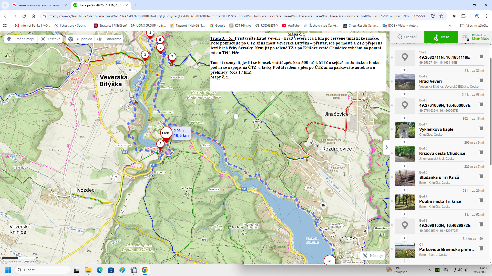Add a waypoint after Hrad Veveří with plus button

coord(404,94)
